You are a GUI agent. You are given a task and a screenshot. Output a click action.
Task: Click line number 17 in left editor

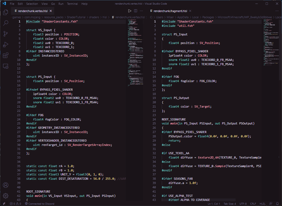click(19, 90)
